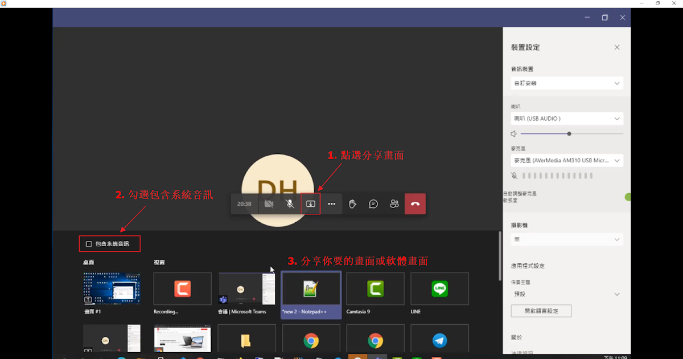
Task: Share the folder window thumbnail
Action: tap(247, 338)
